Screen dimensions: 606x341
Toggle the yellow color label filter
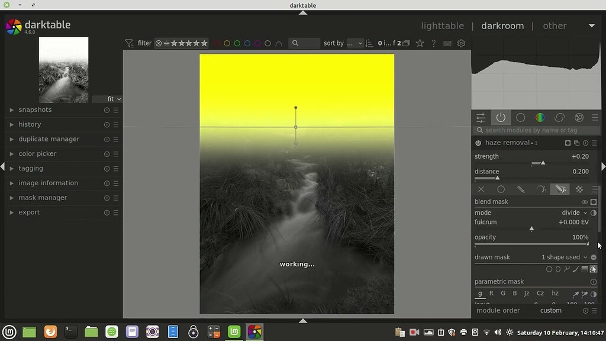coord(227,43)
